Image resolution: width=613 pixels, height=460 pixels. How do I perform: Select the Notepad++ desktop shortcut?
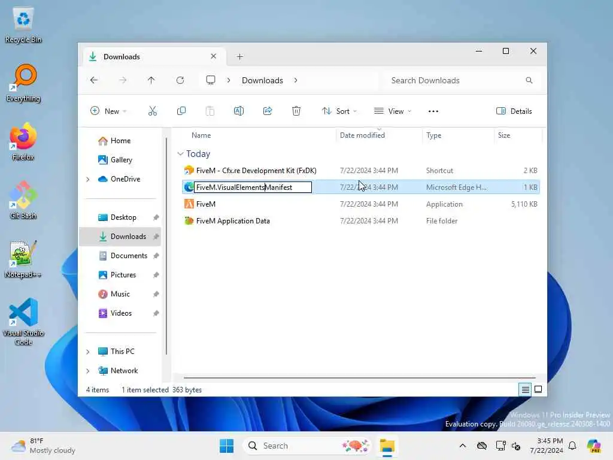[23, 259]
